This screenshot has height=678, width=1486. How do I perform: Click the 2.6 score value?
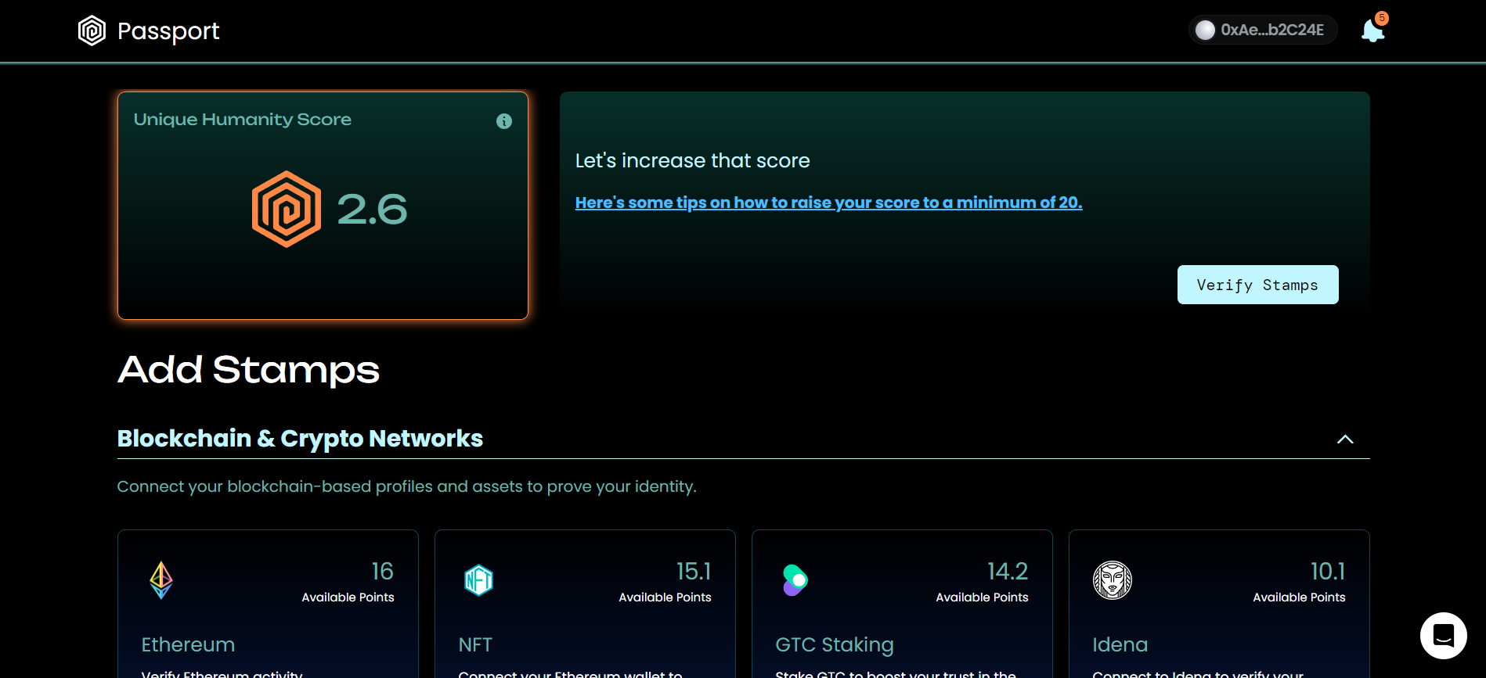pos(372,209)
